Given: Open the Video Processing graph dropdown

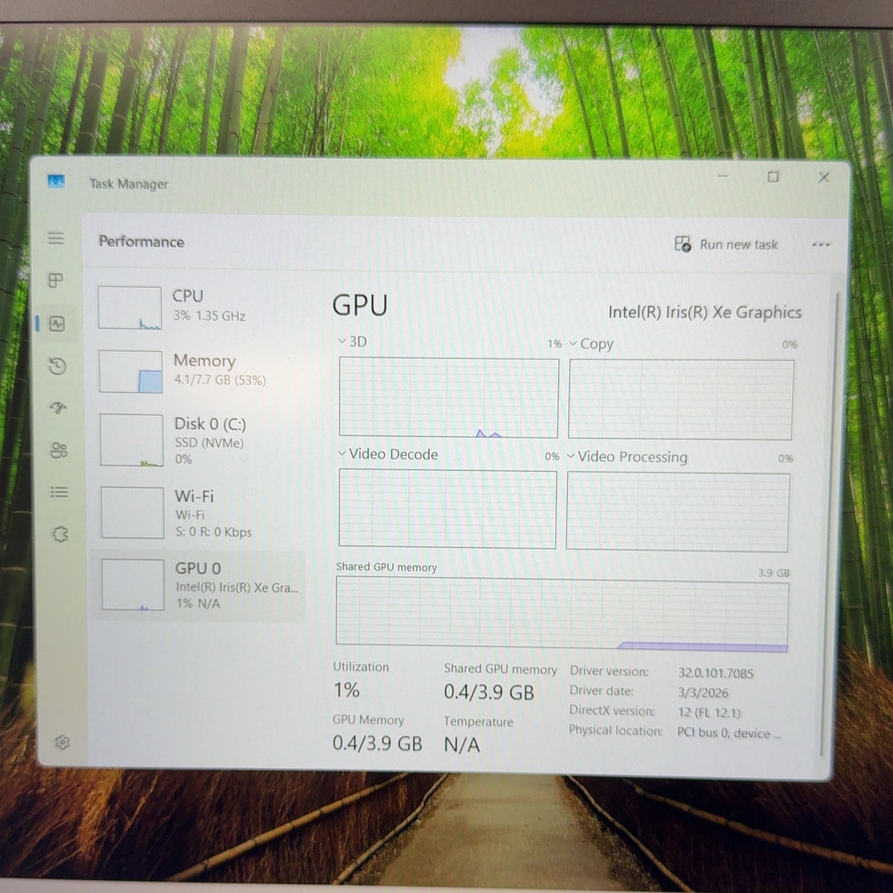Looking at the screenshot, I should point(572,456).
